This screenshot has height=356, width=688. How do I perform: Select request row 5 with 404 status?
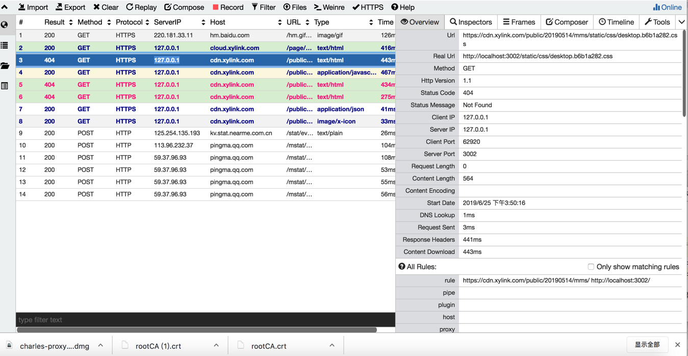[x=206, y=85]
